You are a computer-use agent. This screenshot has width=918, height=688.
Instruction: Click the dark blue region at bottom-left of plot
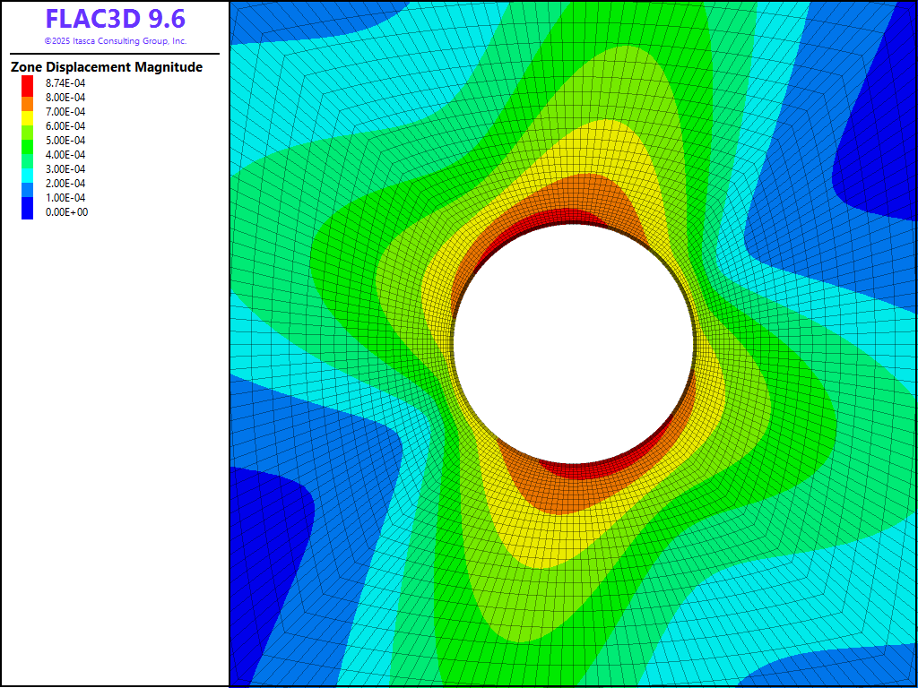point(264,555)
